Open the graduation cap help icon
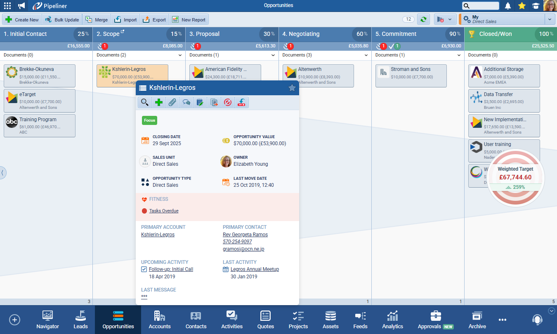Image resolution: width=557 pixels, height=334 pixels. 536,6
